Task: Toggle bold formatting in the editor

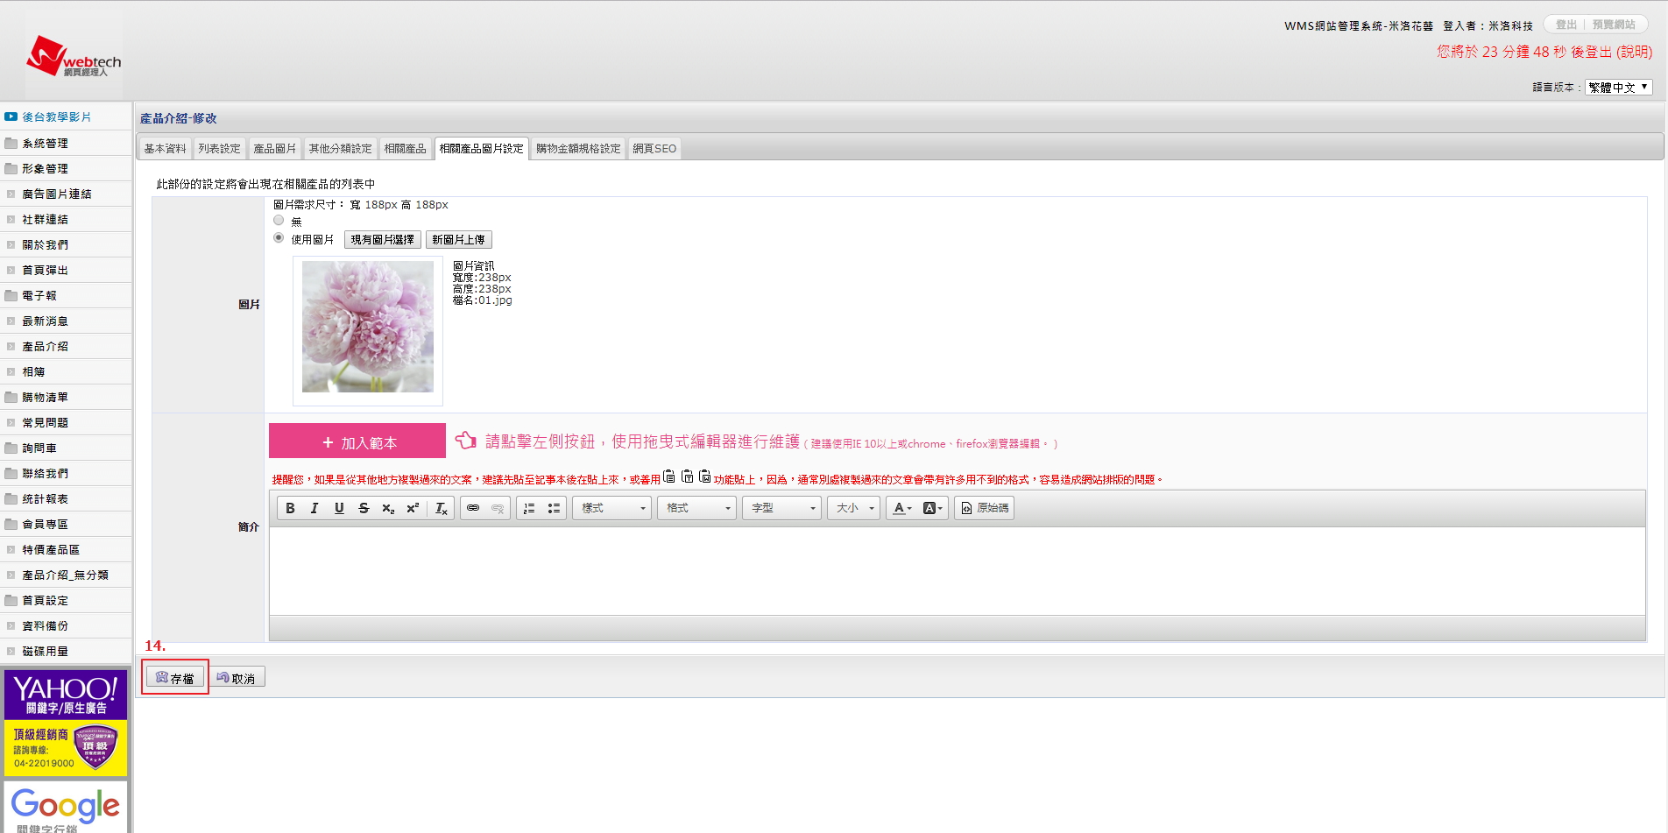Action: point(290,508)
